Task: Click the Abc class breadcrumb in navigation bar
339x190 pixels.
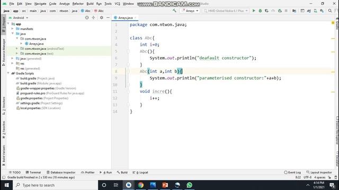Action: (86, 11)
